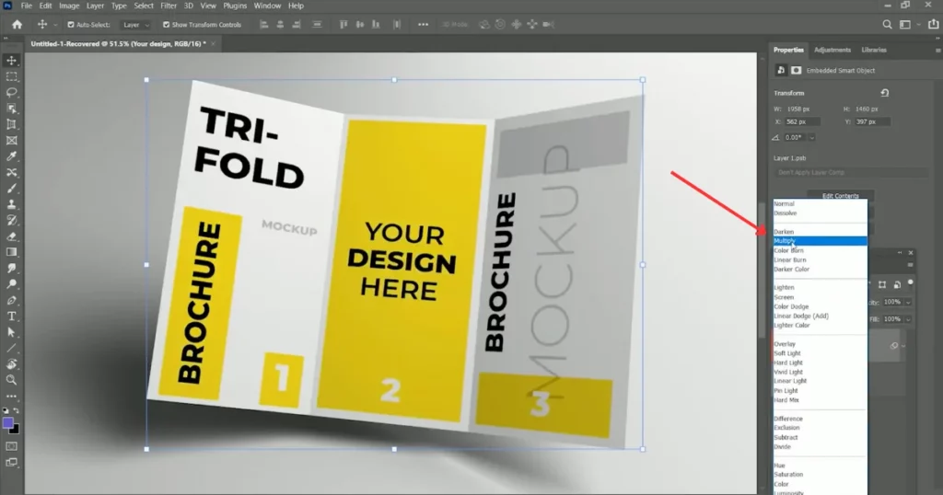Select the Pen tool

click(x=11, y=300)
